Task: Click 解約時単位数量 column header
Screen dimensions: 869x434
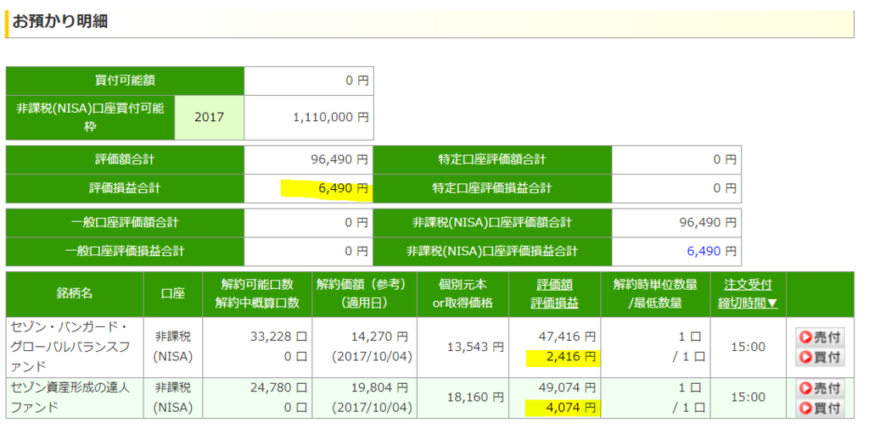Action: tap(655, 294)
